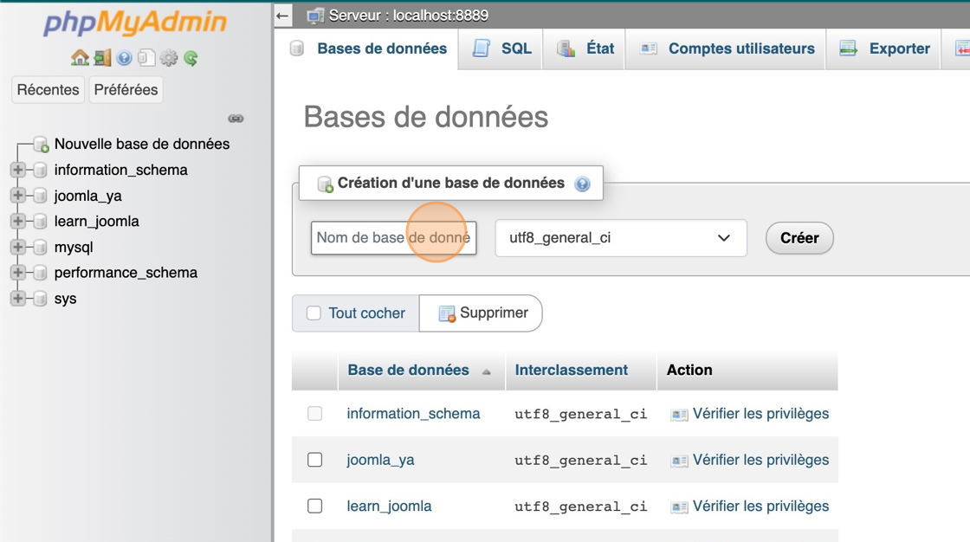Open the documentation page icon
This screenshot has height=542, width=970.
point(147,58)
